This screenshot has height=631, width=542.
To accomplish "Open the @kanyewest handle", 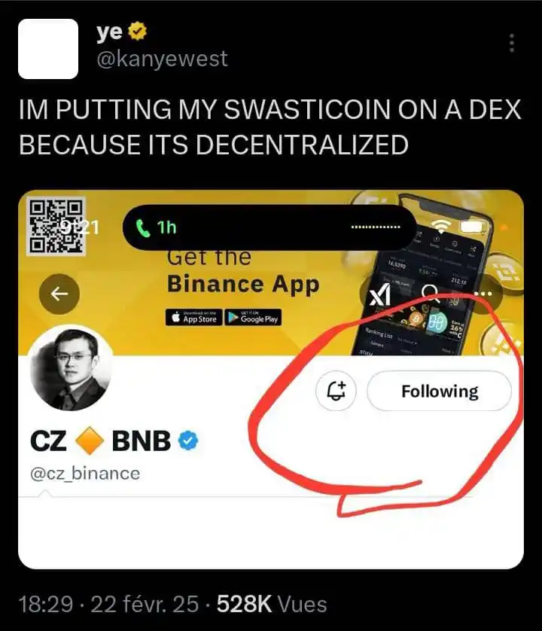I will pyautogui.click(x=162, y=59).
